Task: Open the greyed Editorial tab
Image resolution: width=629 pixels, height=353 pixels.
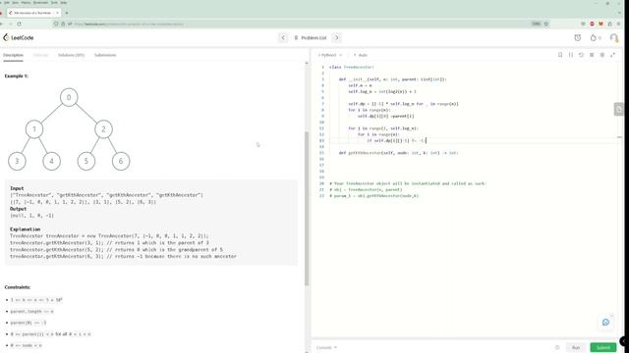Action: pyautogui.click(x=40, y=55)
